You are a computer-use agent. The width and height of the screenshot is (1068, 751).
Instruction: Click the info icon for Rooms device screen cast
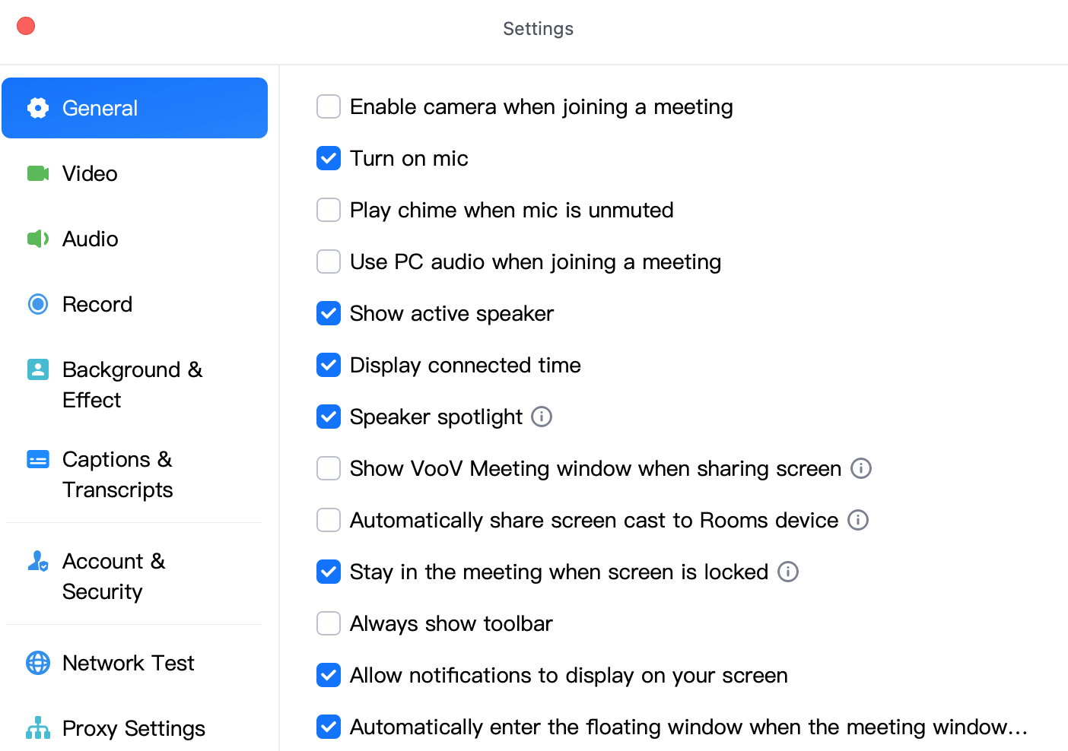[x=857, y=520]
